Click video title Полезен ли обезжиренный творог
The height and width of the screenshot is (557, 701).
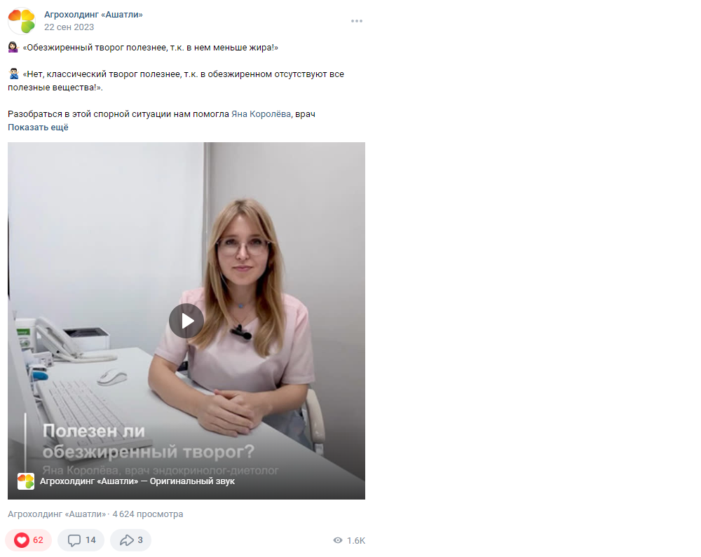149,441
